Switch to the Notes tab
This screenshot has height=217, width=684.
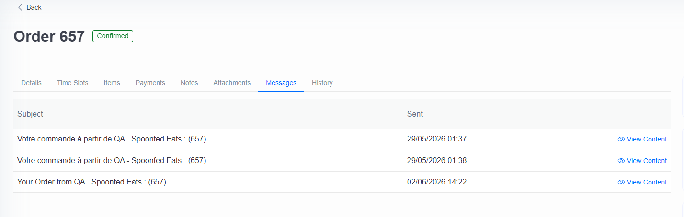point(189,83)
